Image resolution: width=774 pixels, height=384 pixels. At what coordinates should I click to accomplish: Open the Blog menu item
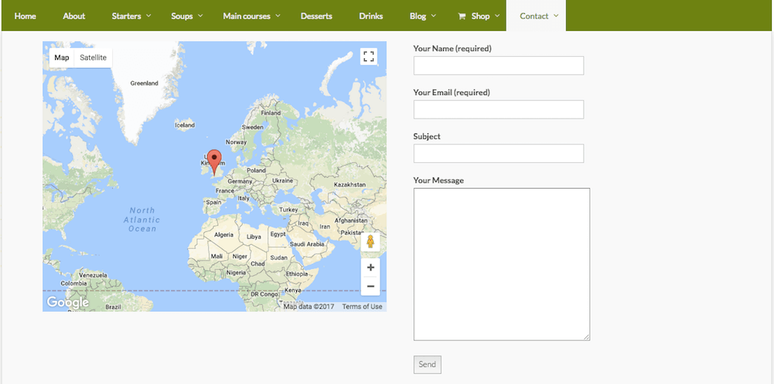[418, 15]
